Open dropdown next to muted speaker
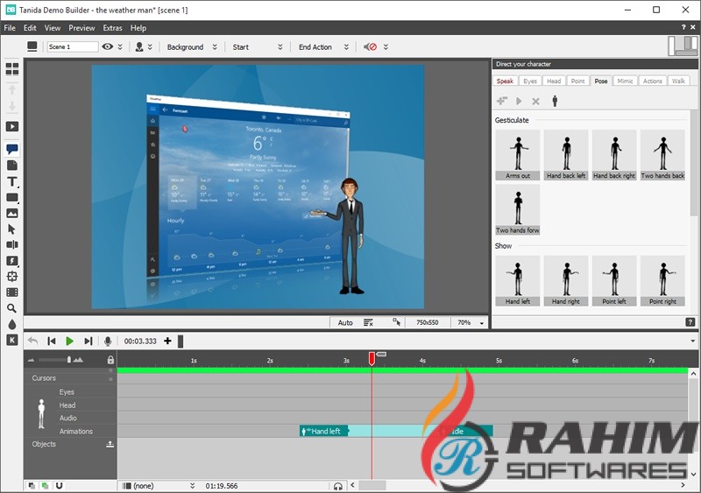 tap(386, 46)
